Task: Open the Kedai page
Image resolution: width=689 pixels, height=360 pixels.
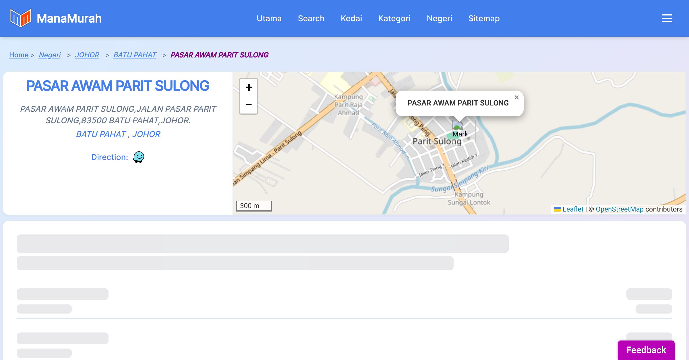Action: [x=351, y=18]
